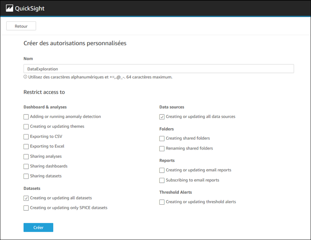Image resolution: width=311 pixels, height=240 pixels.
Task: Click the info icon below Nom field
Action: (25, 77)
